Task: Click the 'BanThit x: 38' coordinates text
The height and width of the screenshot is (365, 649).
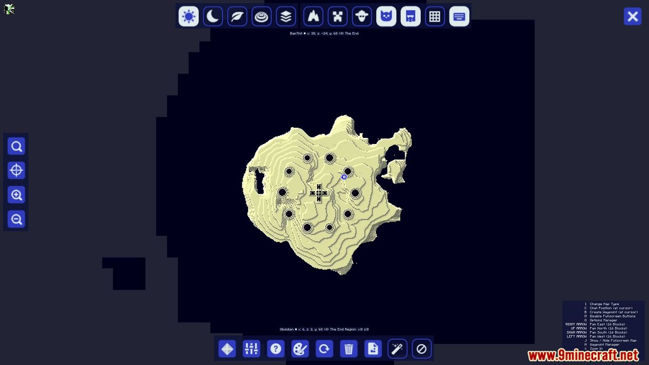Action: (324, 33)
